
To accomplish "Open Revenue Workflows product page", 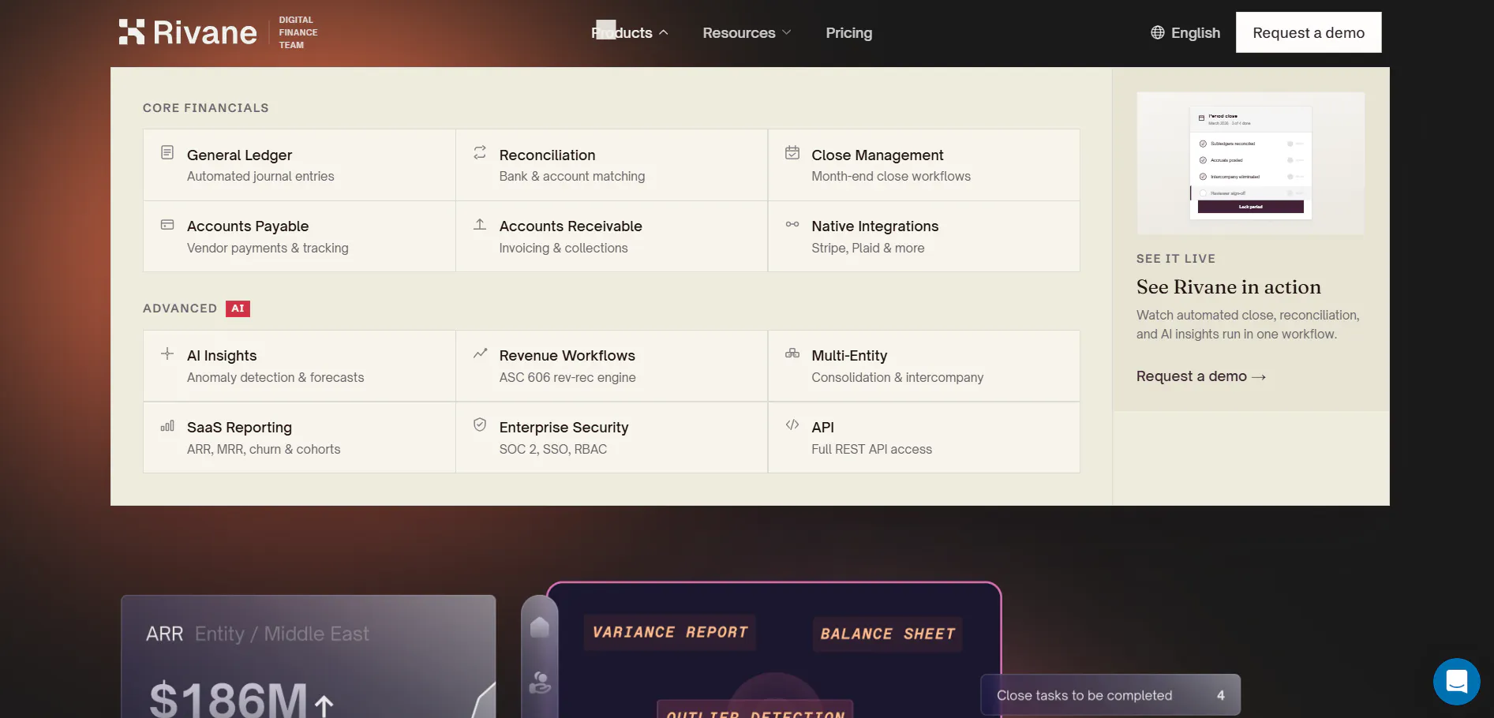I will (x=612, y=366).
